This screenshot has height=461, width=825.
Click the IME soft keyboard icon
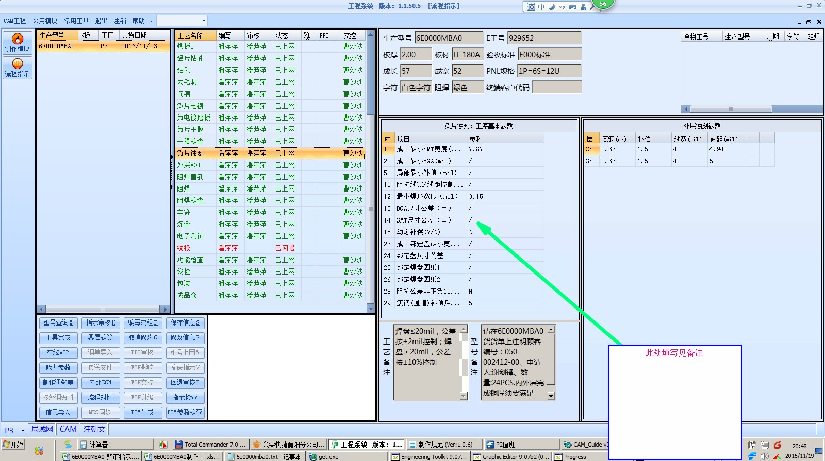click(572, 7)
